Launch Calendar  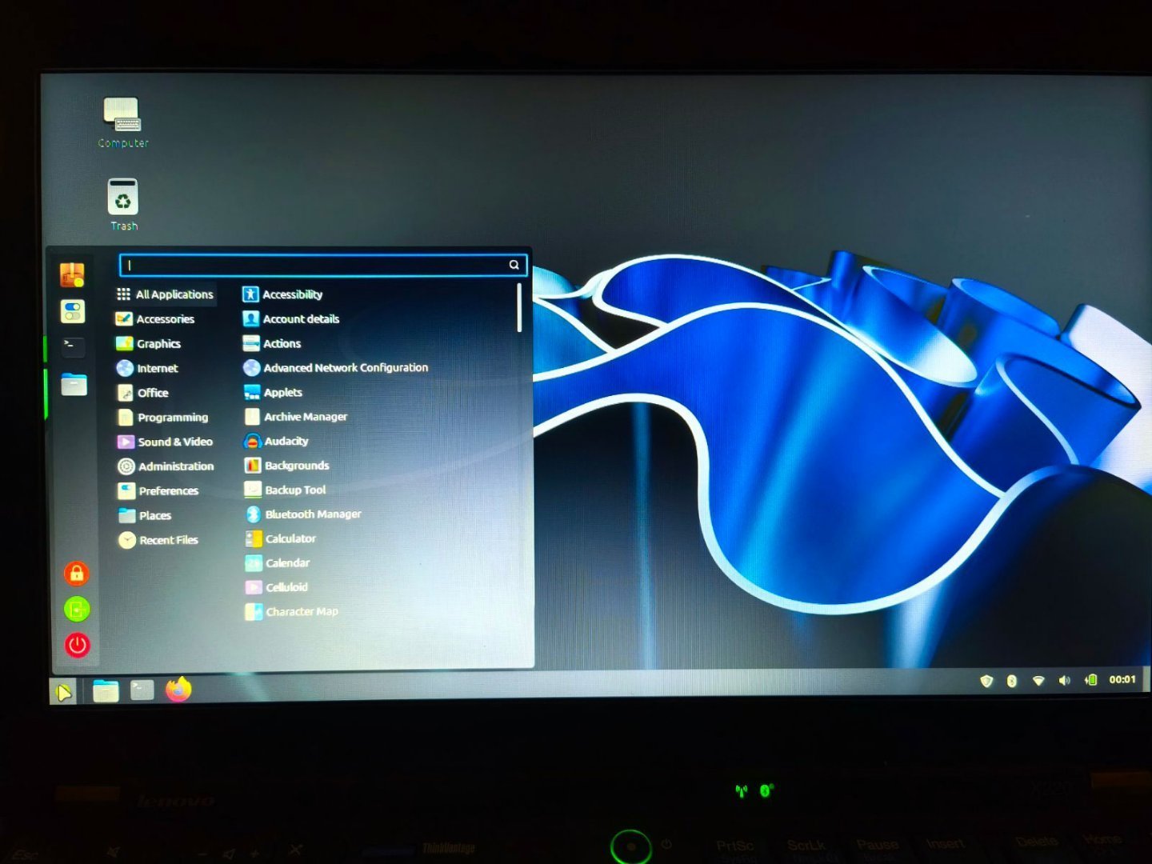tap(278, 563)
